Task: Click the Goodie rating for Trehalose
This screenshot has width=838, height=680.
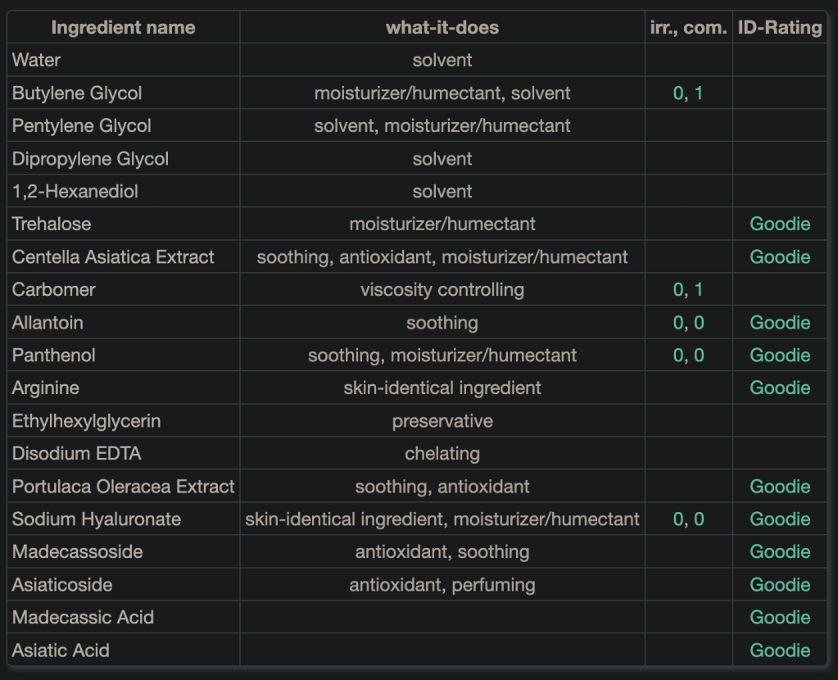Action: [x=780, y=224]
